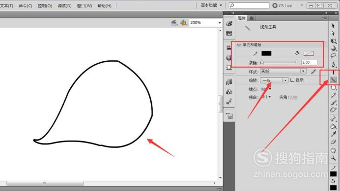Image resolution: width=340 pixels, height=191 pixels.
Task: Open the Color panel palette icon
Action: click(x=229, y=24)
